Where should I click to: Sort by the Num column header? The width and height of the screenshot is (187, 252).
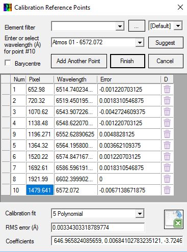click(x=18, y=79)
